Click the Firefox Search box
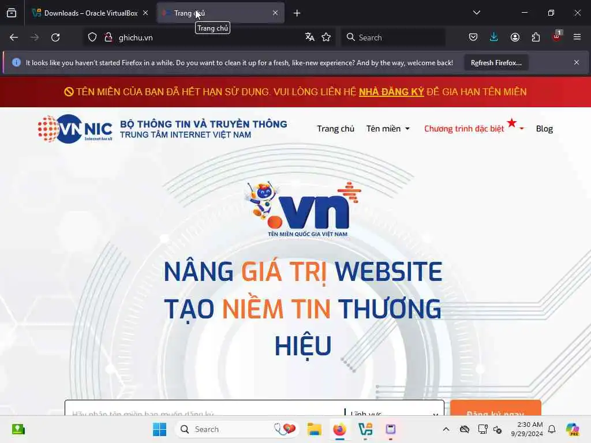Screen dimensions: 591x443 pyautogui.click(x=393, y=37)
